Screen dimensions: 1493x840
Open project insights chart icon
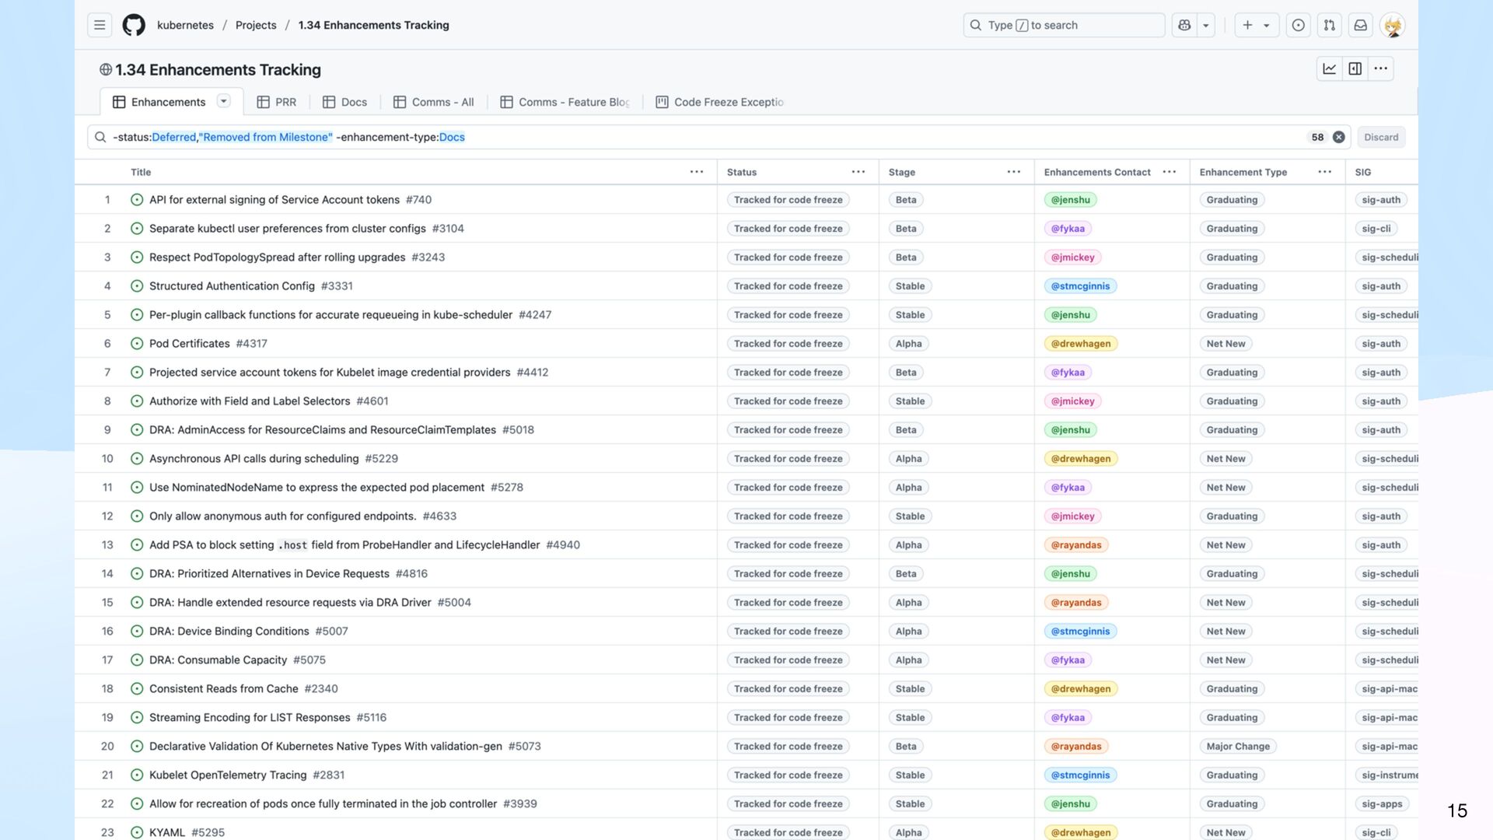coord(1330,68)
